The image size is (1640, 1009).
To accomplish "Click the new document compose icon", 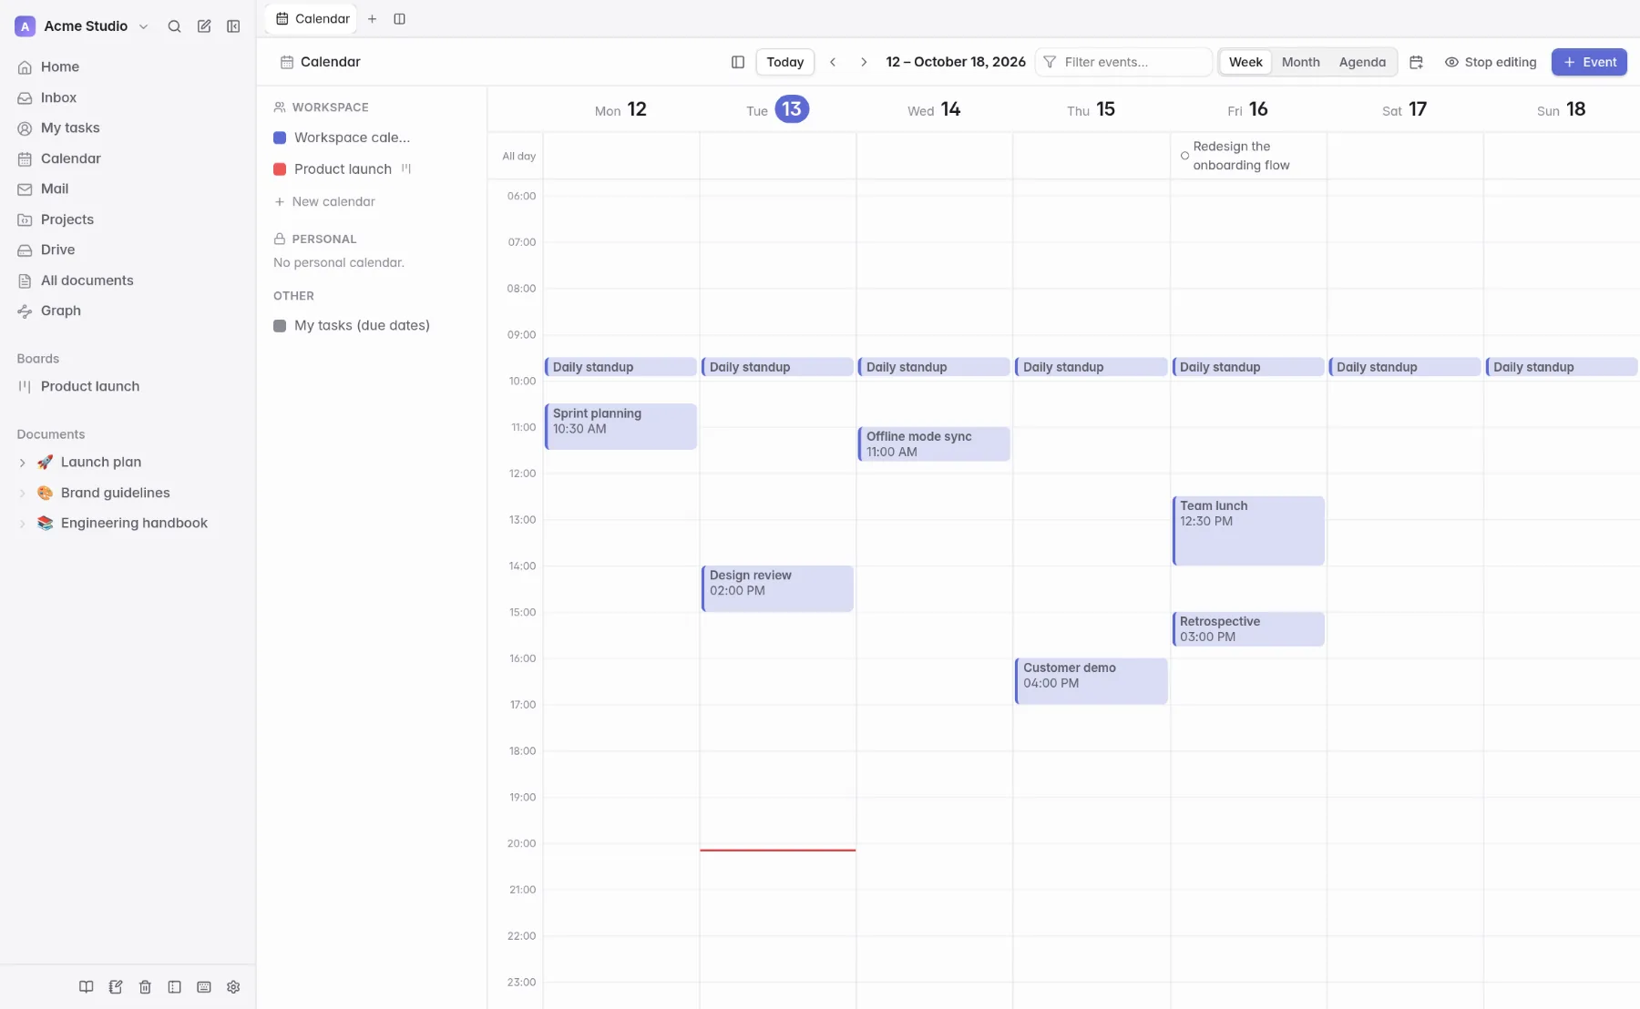I will (204, 26).
